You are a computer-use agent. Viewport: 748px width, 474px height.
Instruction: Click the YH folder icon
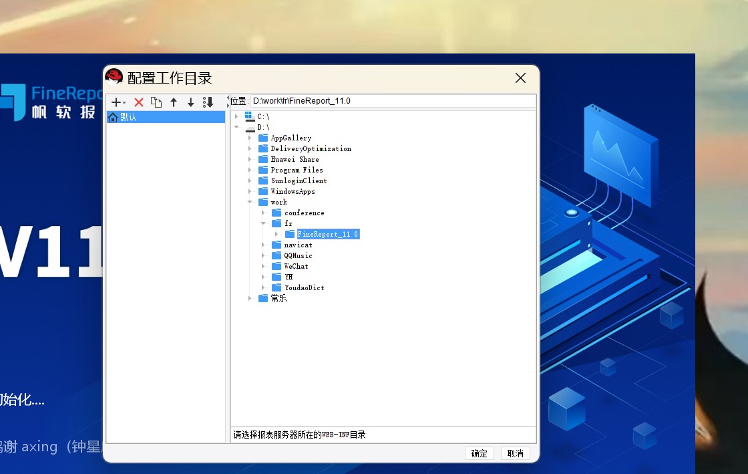[276, 277]
